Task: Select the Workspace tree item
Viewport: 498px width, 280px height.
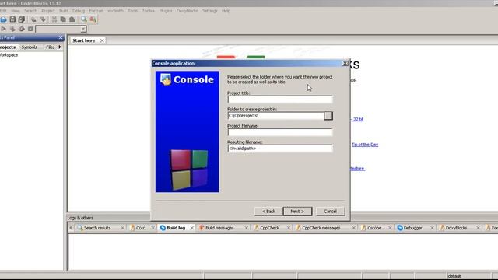Action: pos(9,55)
